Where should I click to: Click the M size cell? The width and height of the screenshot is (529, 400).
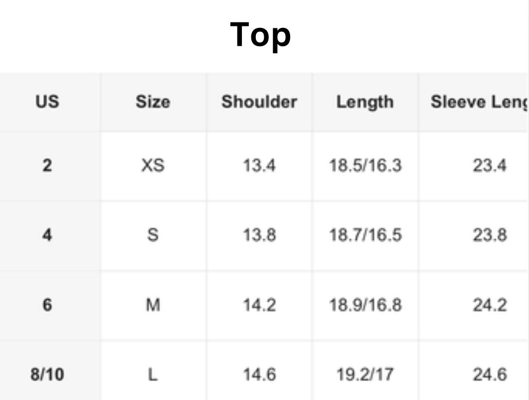[153, 305]
